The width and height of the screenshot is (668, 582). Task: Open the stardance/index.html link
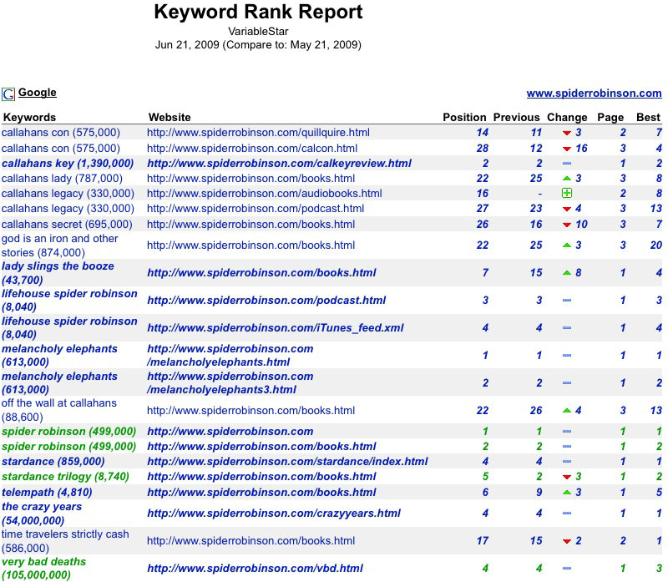[x=287, y=462]
